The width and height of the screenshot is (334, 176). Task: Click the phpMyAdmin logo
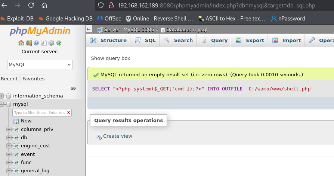pos(40,31)
